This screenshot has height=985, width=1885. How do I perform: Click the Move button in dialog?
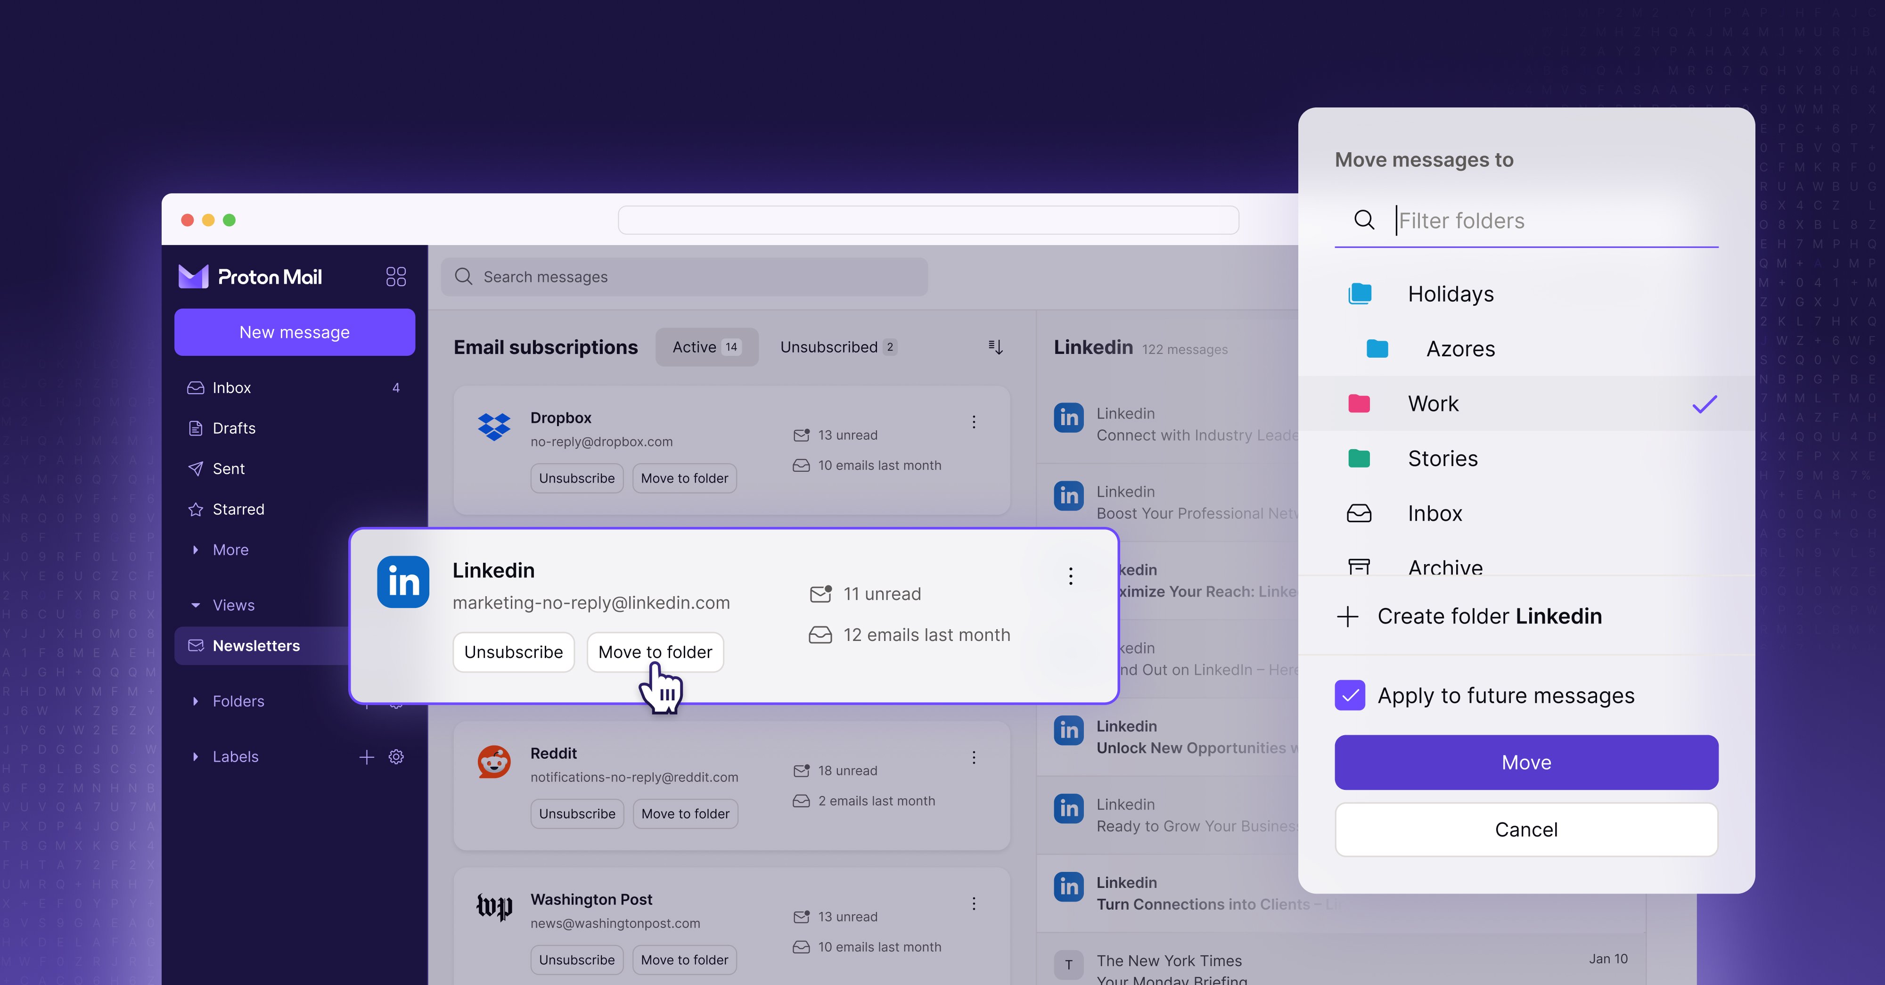coord(1526,763)
